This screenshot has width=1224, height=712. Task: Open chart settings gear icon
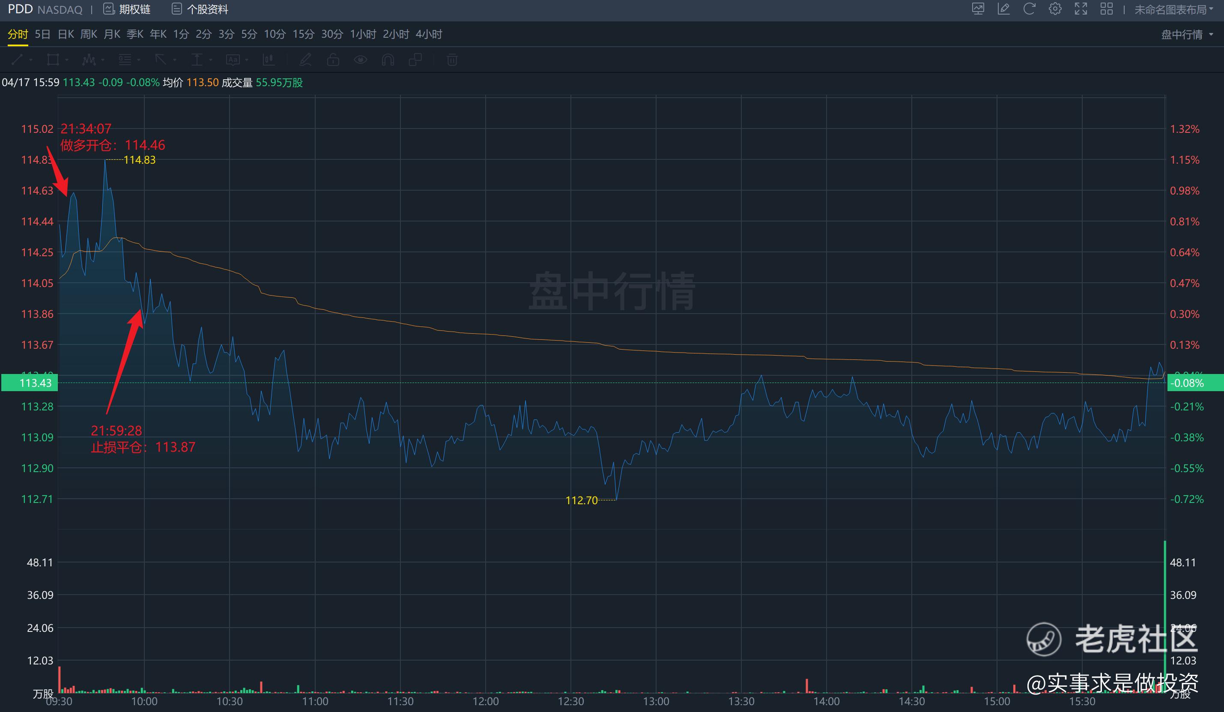(1054, 9)
